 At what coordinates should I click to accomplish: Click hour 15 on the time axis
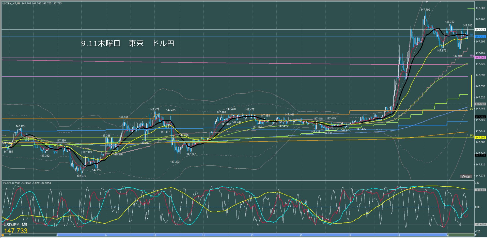[x=398, y=235]
